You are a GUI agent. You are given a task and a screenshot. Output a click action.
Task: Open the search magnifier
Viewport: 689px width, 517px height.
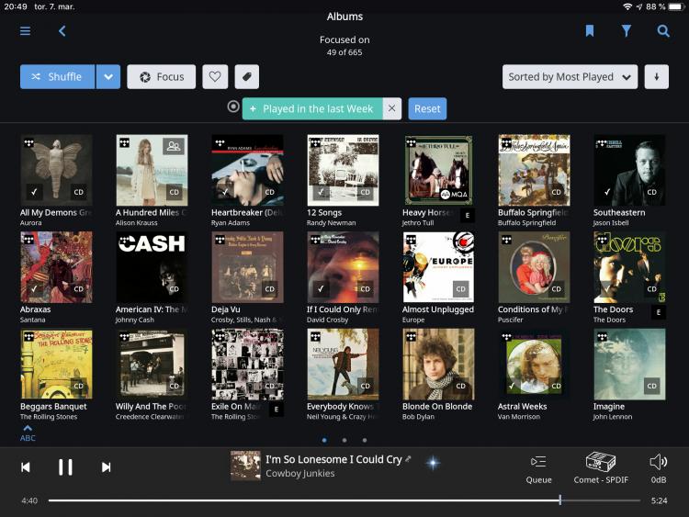coord(663,30)
